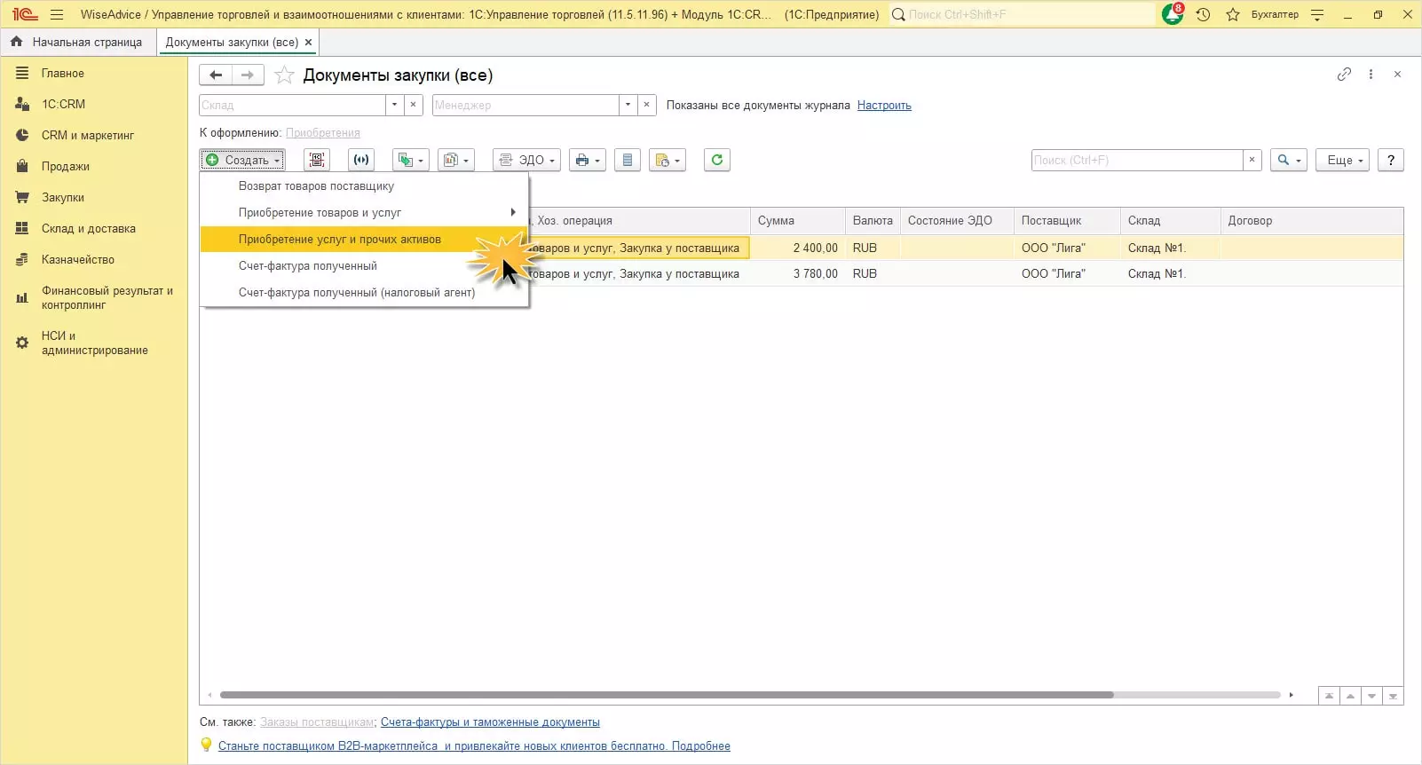Expand the Менеджер filter dropdown

click(x=628, y=105)
